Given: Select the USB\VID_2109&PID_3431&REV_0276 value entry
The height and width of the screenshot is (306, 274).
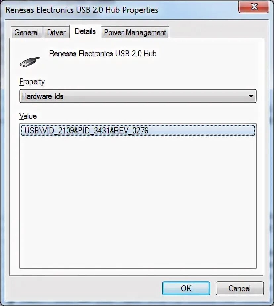Looking at the screenshot, I should [138, 130].
